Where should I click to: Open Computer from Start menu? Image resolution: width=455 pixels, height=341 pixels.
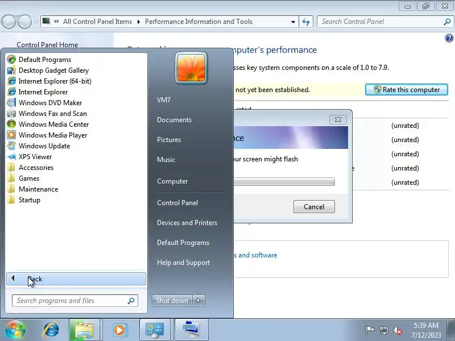tap(172, 181)
